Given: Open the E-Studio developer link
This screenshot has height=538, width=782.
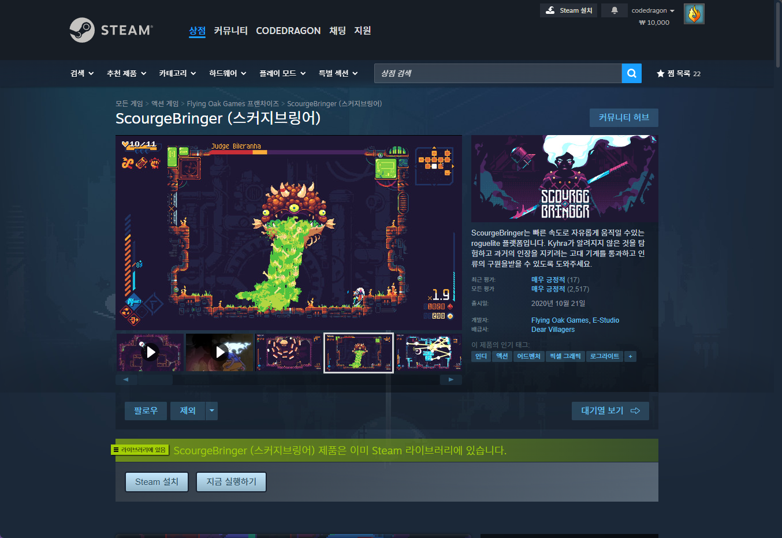Looking at the screenshot, I should point(606,320).
